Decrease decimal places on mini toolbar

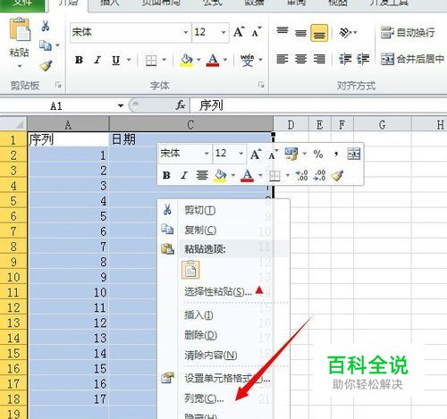click(x=320, y=175)
